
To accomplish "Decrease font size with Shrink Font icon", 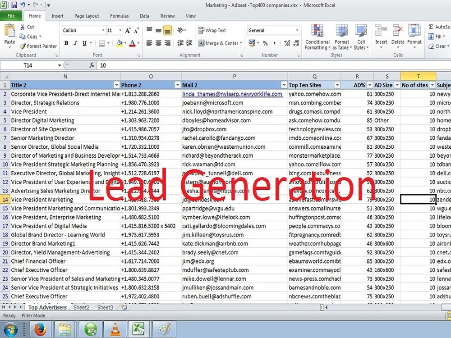I will pos(137,31).
